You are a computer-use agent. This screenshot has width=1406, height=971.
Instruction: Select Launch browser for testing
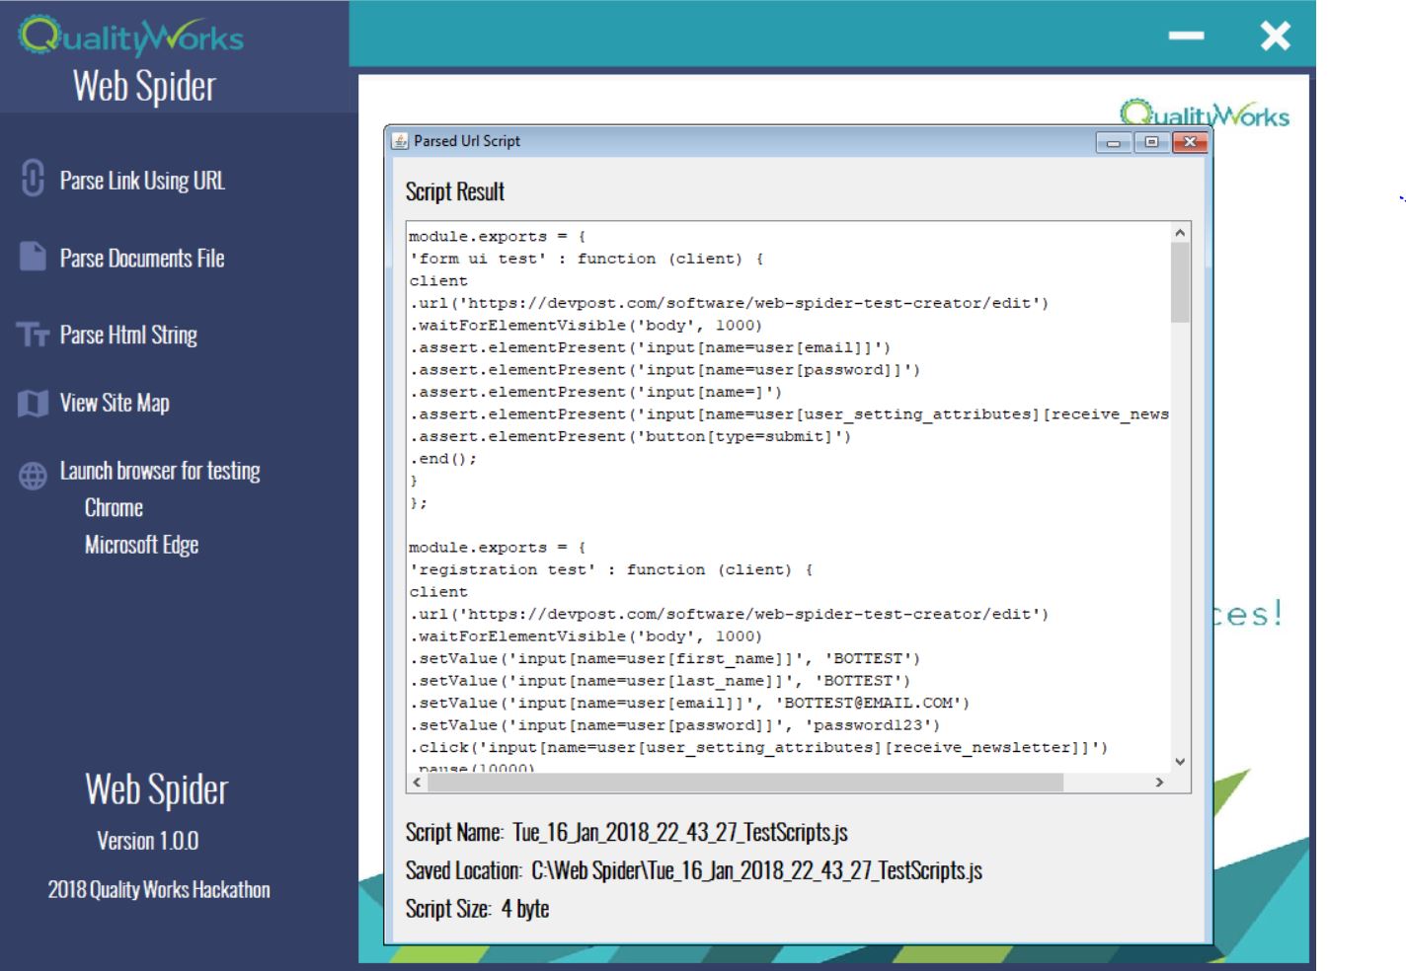160,471
